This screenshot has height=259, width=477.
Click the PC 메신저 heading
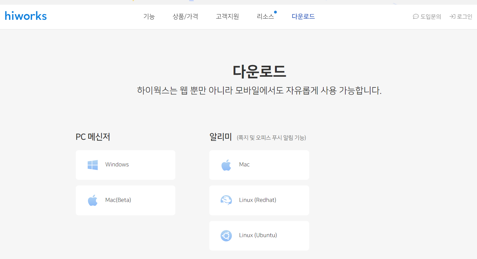[x=93, y=137]
